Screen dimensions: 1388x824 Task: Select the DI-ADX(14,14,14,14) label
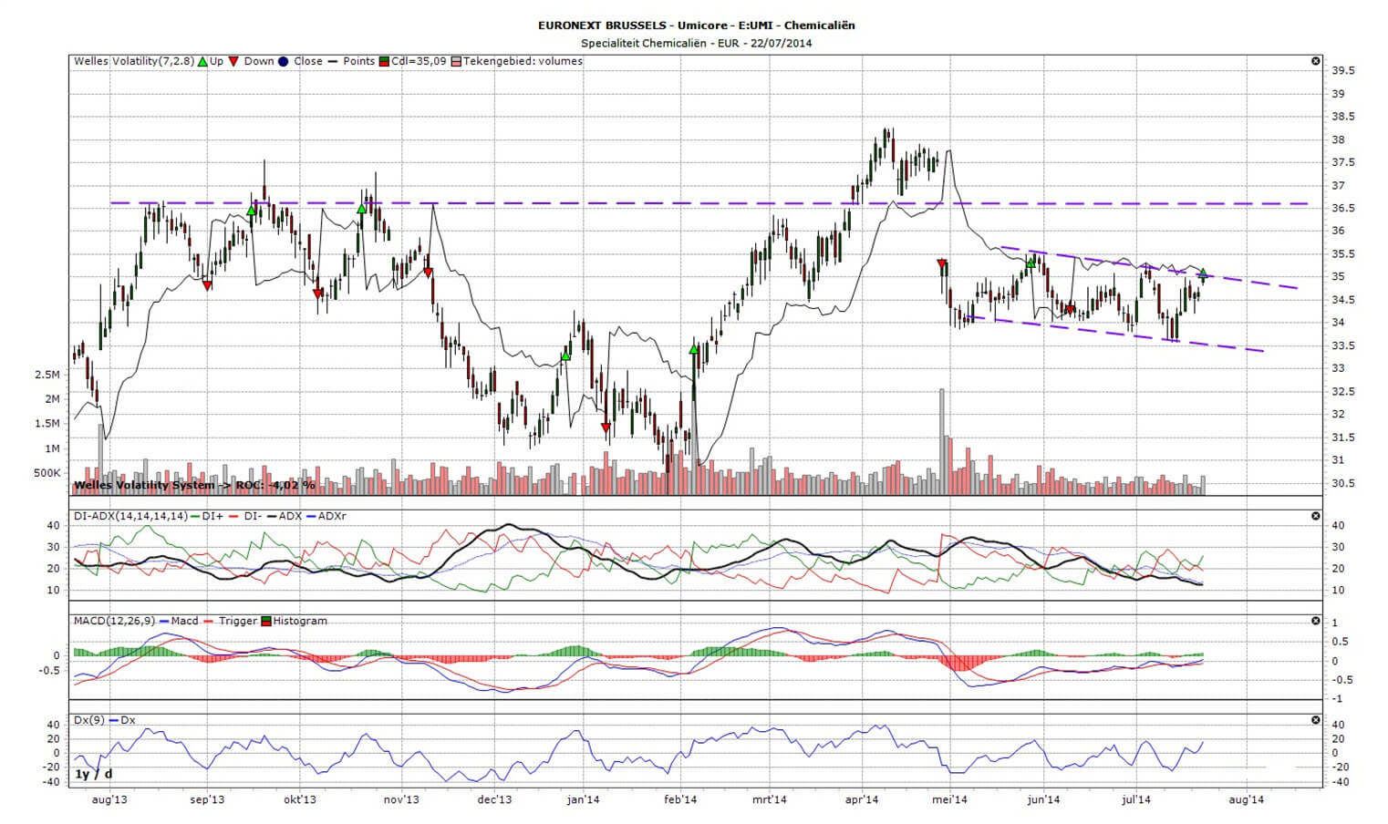click(130, 516)
